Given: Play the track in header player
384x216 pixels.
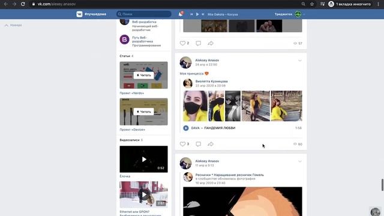Looking at the screenshot, I should coord(197,14).
